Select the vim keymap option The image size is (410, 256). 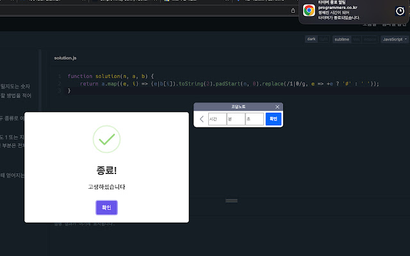pos(357,39)
